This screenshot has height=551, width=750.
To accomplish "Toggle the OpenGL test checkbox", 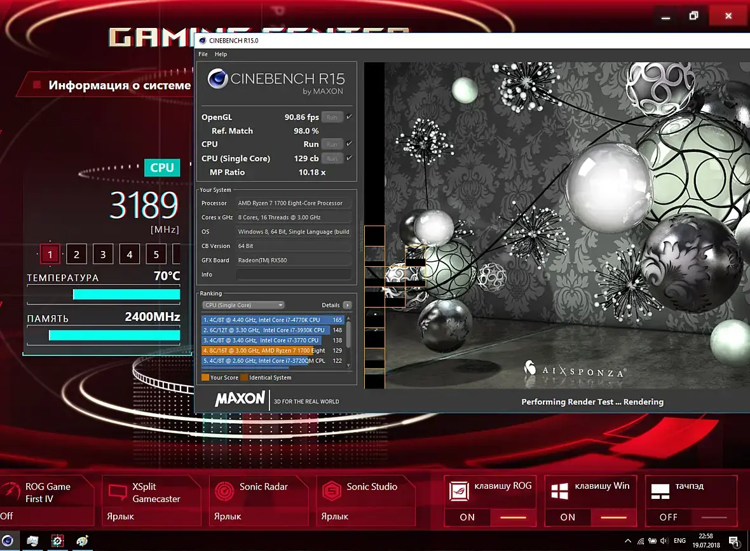I will pos(349,117).
